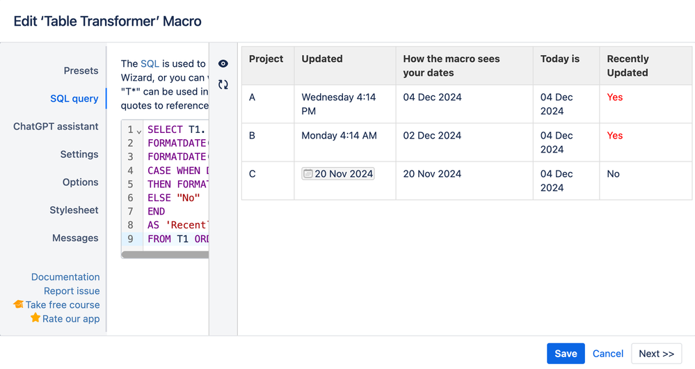The width and height of the screenshot is (695, 369).
Task: Select the SQL query tab
Action: (x=74, y=98)
